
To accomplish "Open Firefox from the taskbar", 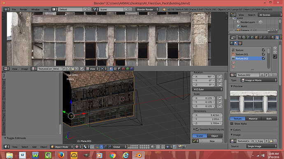I will [61, 155].
